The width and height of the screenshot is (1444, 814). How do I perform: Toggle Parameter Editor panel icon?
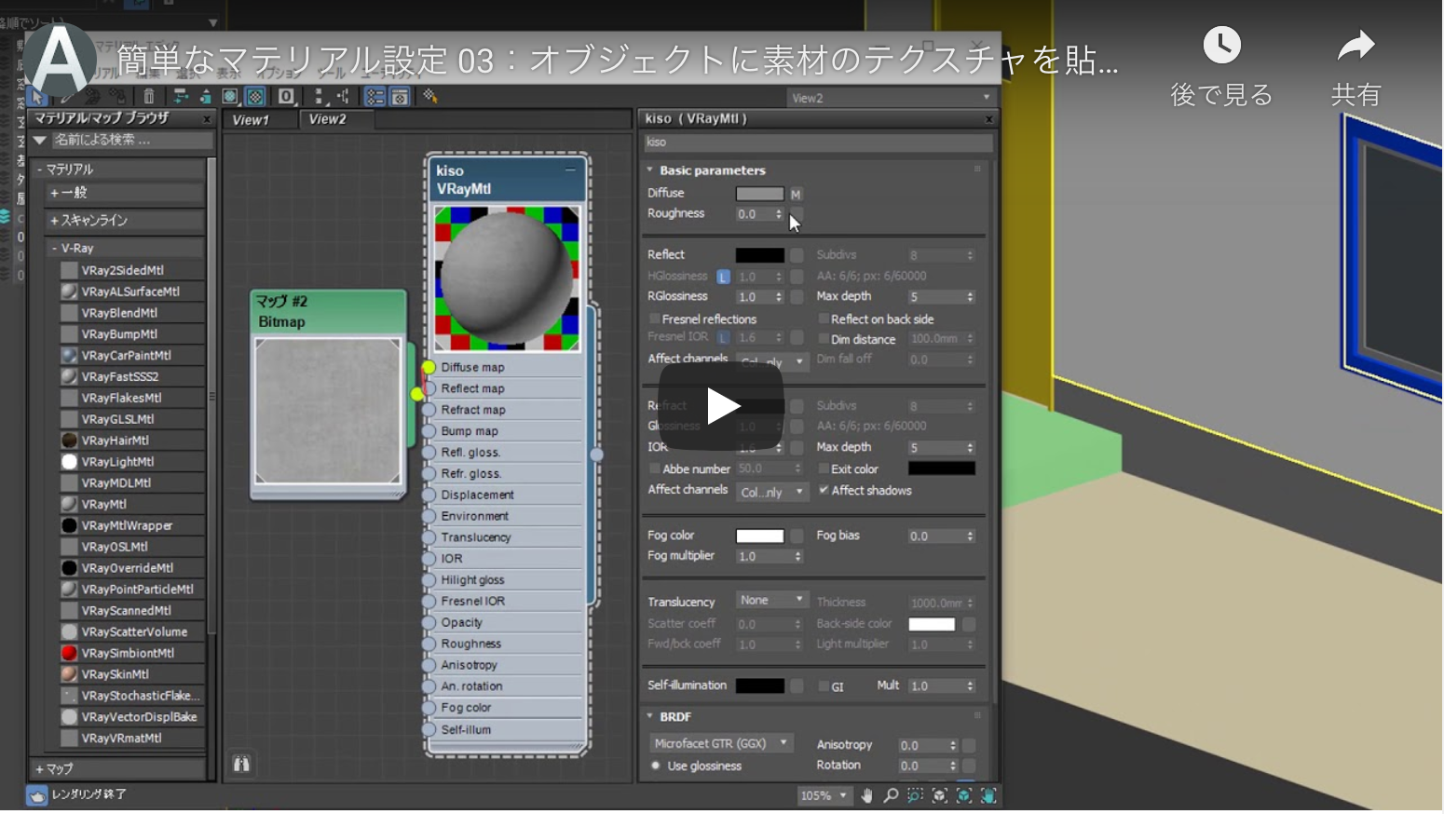(400, 96)
